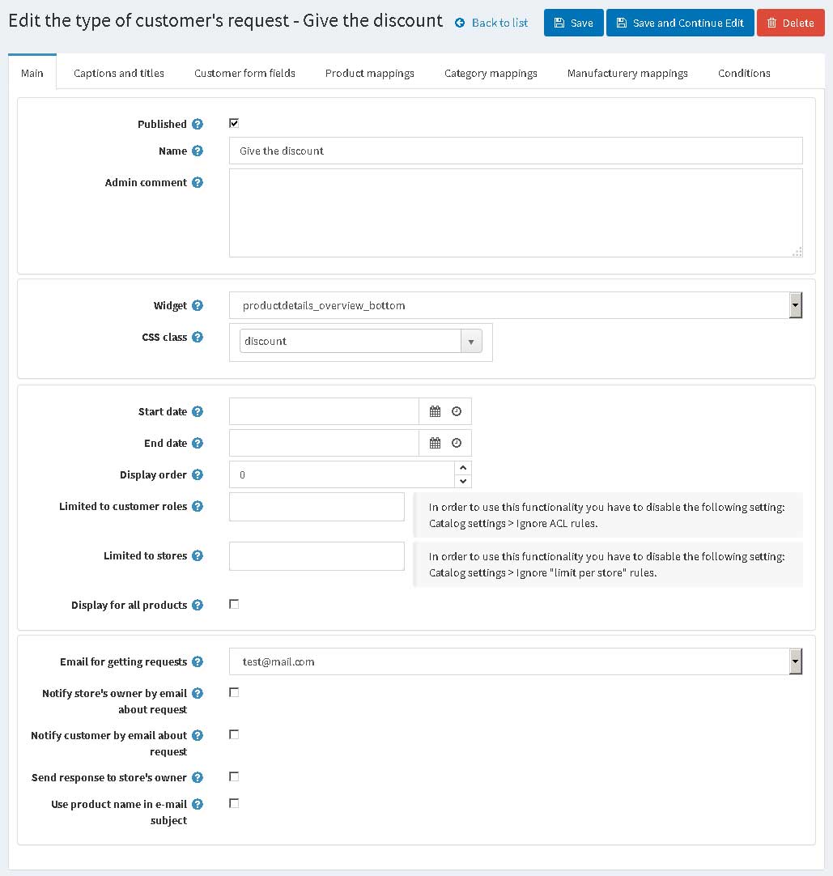This screenshot has width=833, height=876.
Task: Switch to Manufacturery mappings tab
Action: (627, 73)
